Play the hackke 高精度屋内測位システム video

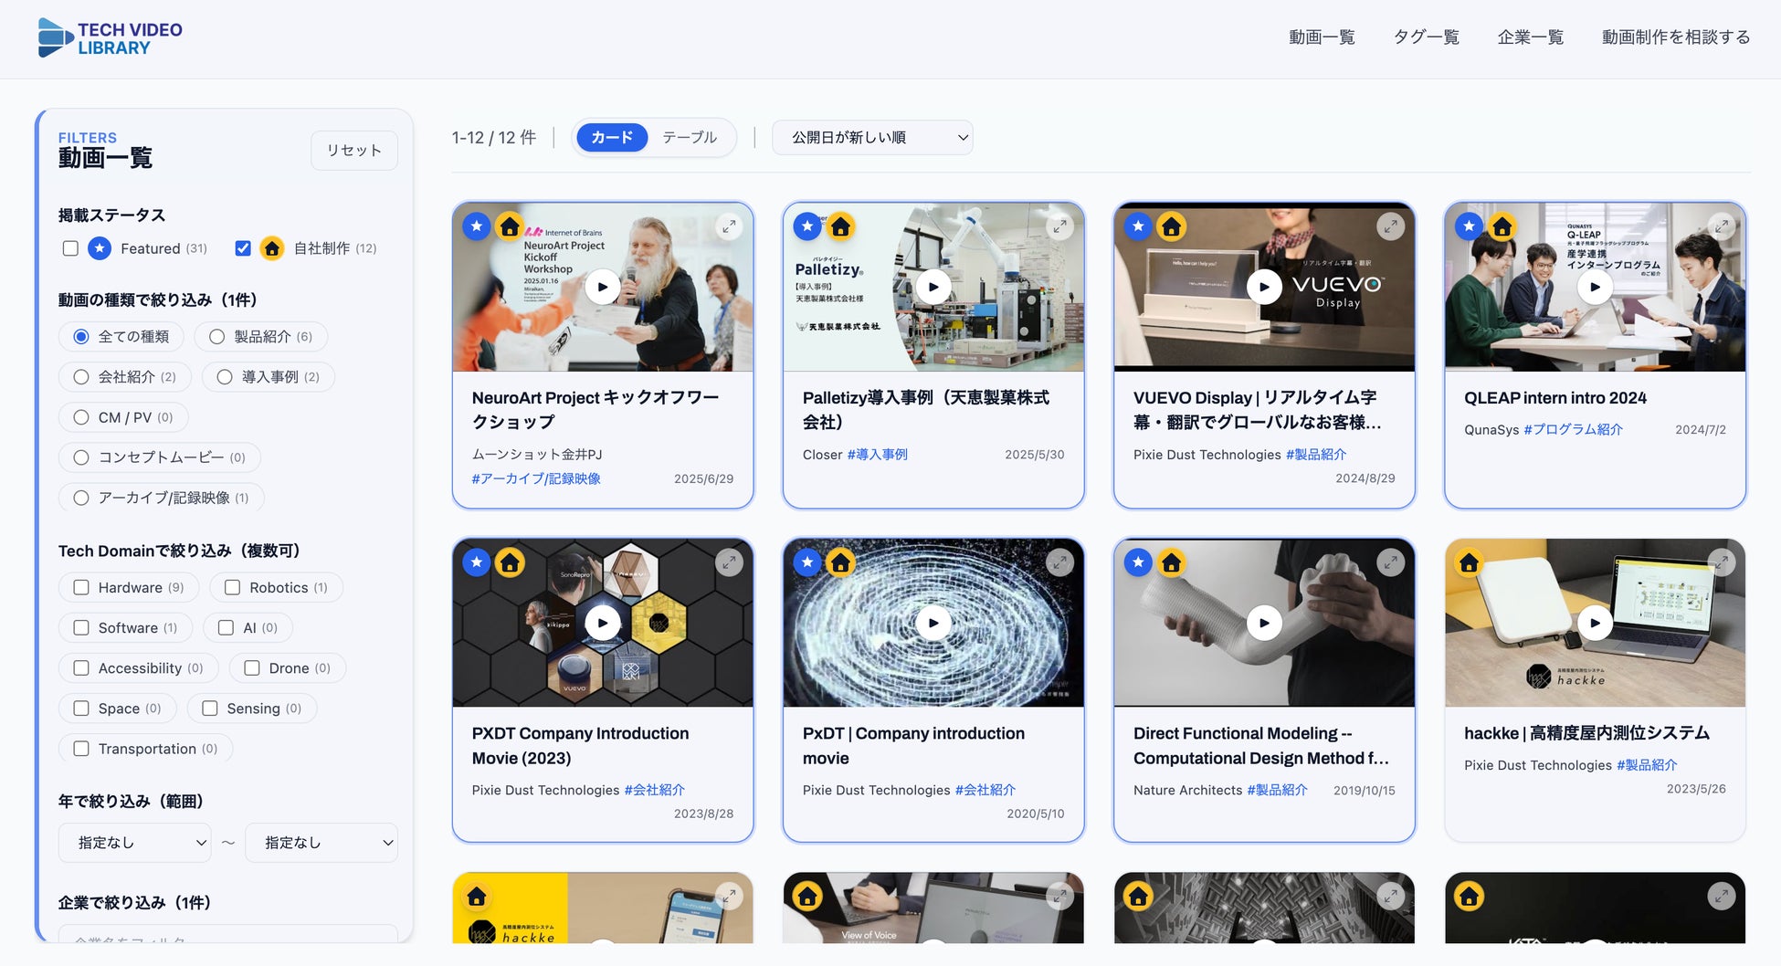(x=1595, y=623)
